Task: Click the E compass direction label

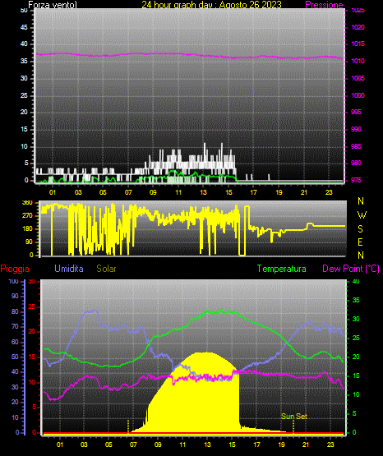Action: [x=360, y=242]
